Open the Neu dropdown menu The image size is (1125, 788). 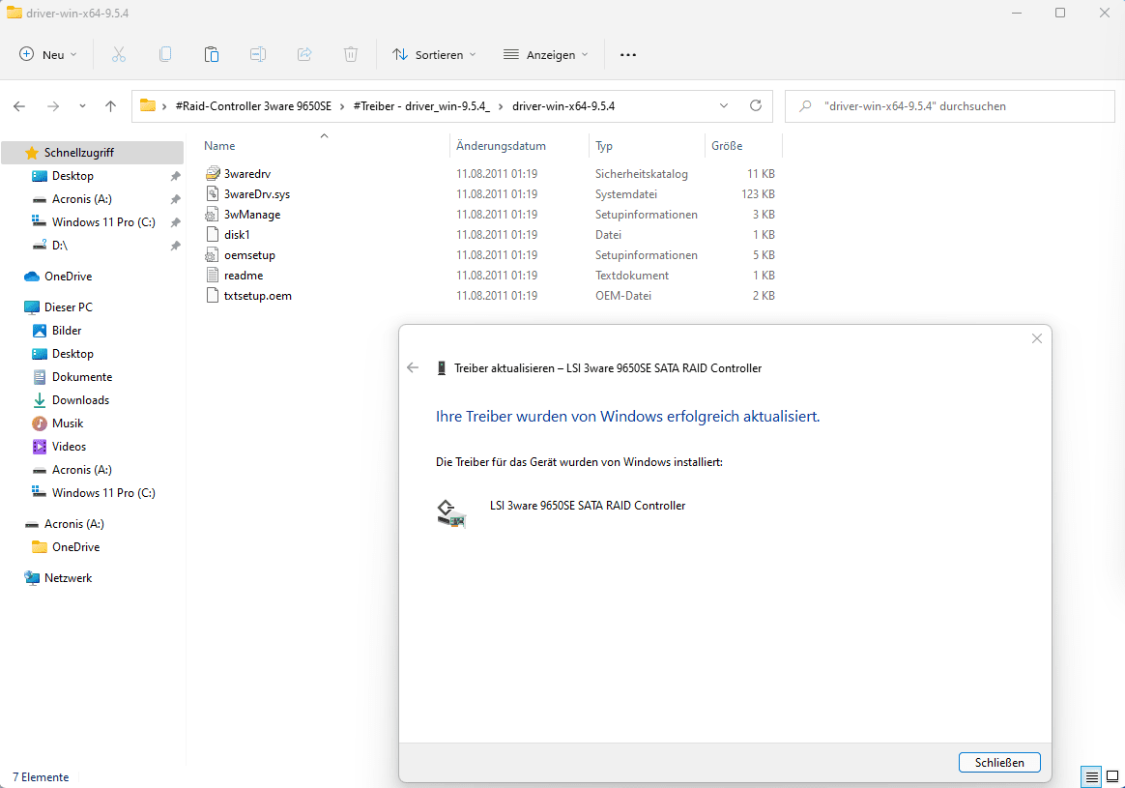click(47, 54)
